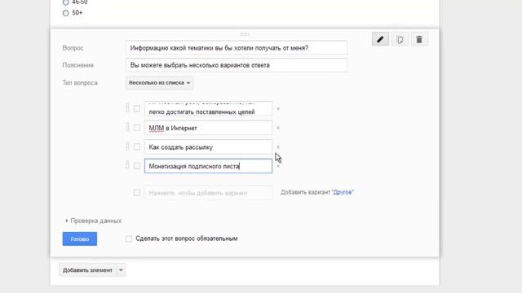Image resolution: width=522 pixels, height=293 pixels.
Task: Remove the 'МЛМ в Интернет' option
Action: (x=278, y=128)
